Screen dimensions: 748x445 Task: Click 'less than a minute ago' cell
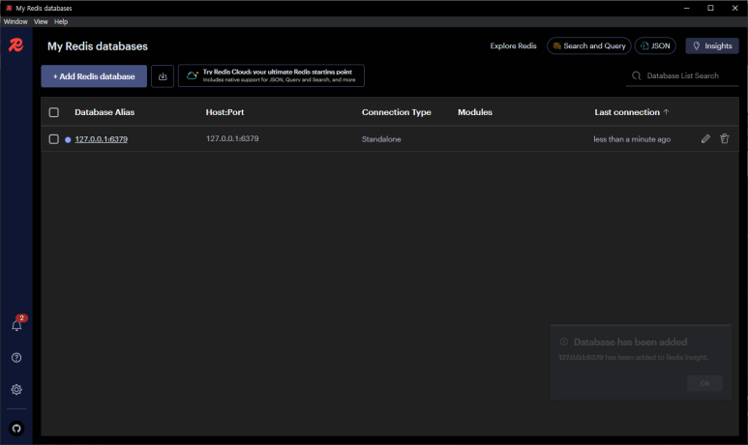(x=632, y=139)
